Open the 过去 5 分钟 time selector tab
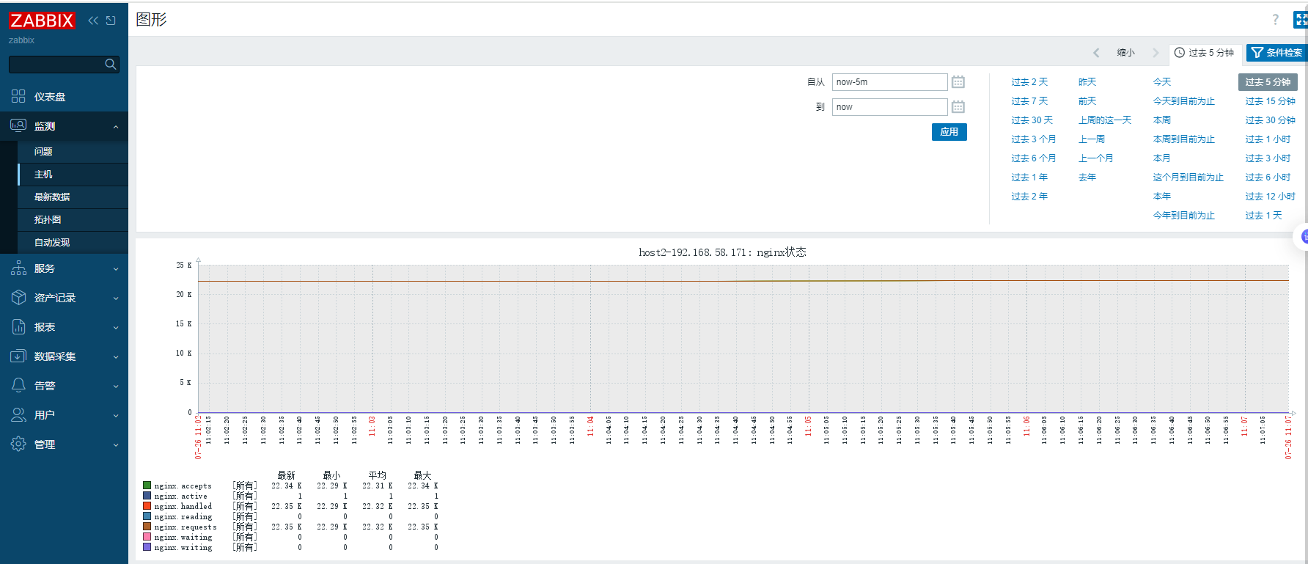Viewport: 1308px width, 564px height. tap(1204, 53)
